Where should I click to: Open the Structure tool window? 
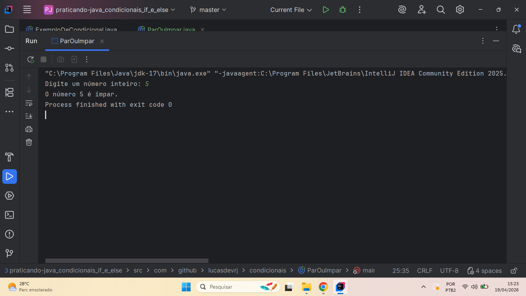pos(10,92)
